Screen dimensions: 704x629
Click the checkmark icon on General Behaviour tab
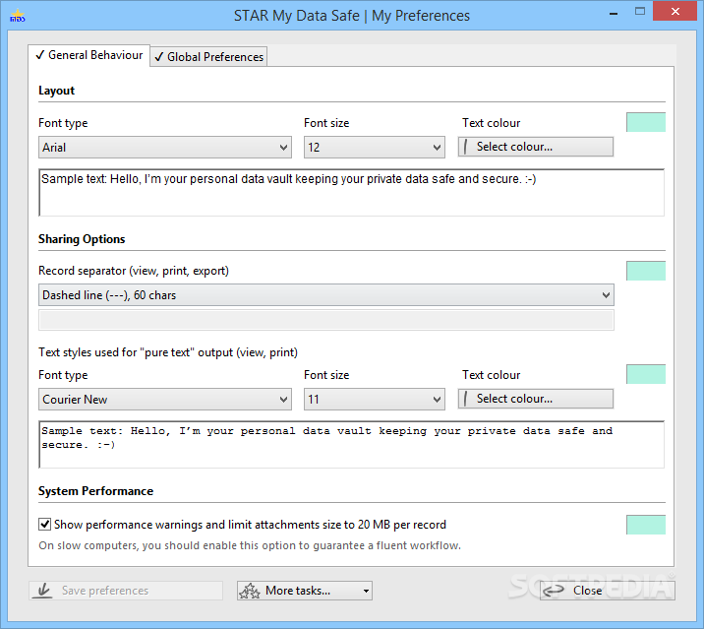(40, 55)
